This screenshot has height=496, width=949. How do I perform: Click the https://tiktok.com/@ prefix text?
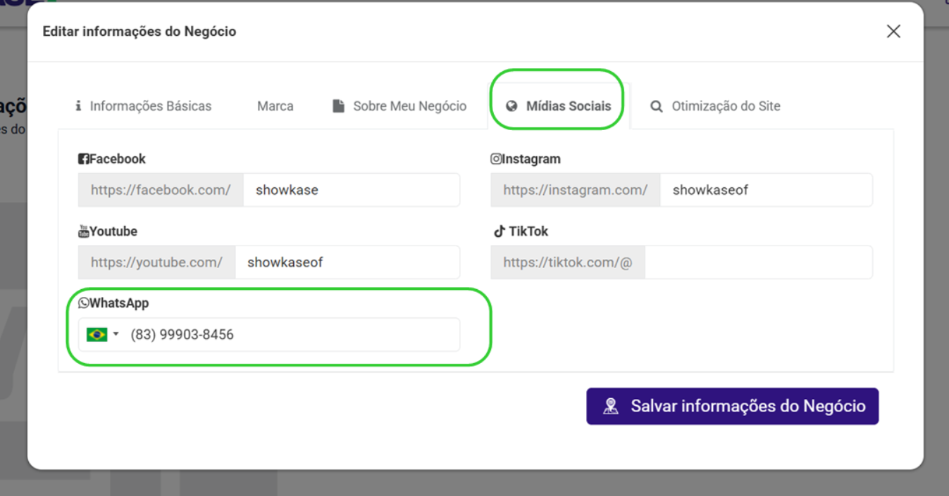pos(568,262)
